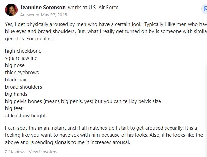
Task: Click the 2.1K views count
Action: pyautogui.click(x=15, y=152)
